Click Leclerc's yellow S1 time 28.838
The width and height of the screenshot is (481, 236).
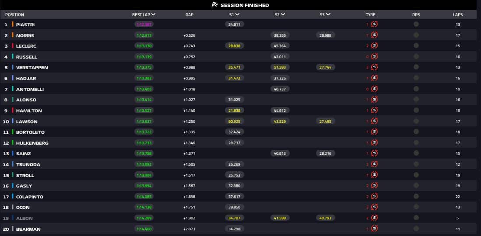(x=234, y=46)
